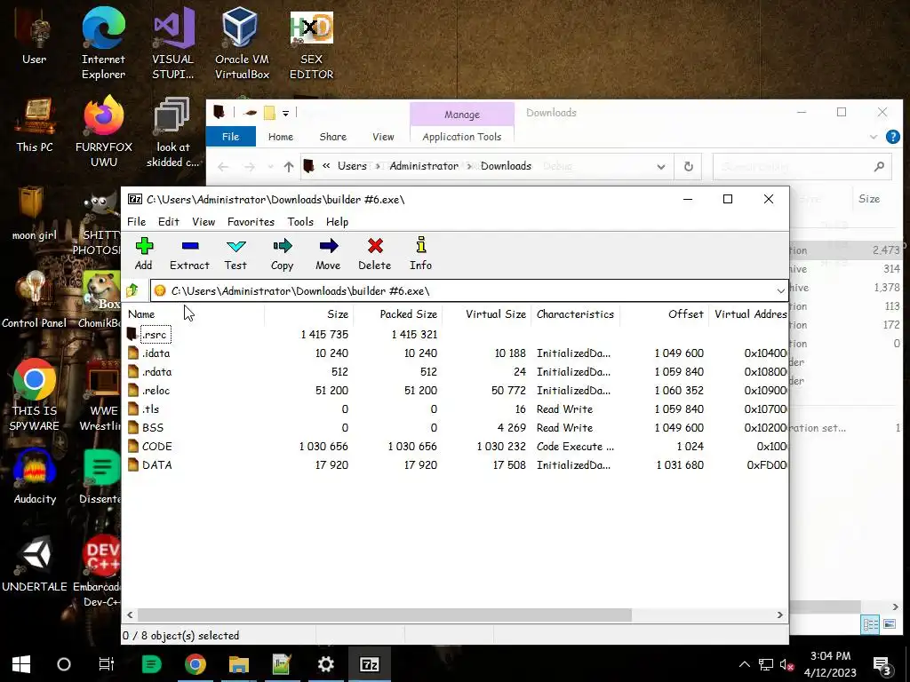This screenshot has width=910, height=682.
Task: Click the horizontal scrollbar left arrow in 7-Zip
Action: tap(130, 615)
